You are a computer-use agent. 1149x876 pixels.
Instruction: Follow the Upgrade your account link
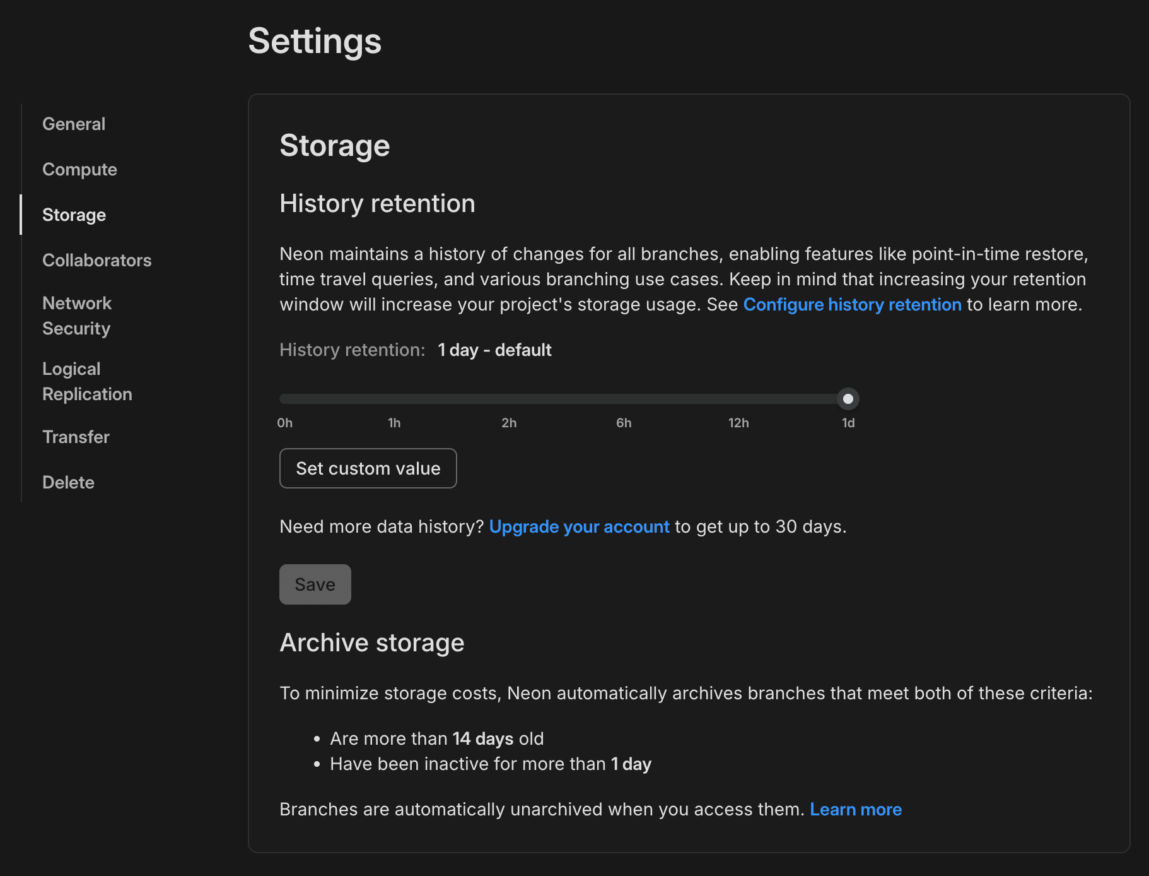[x=579, y=526]
